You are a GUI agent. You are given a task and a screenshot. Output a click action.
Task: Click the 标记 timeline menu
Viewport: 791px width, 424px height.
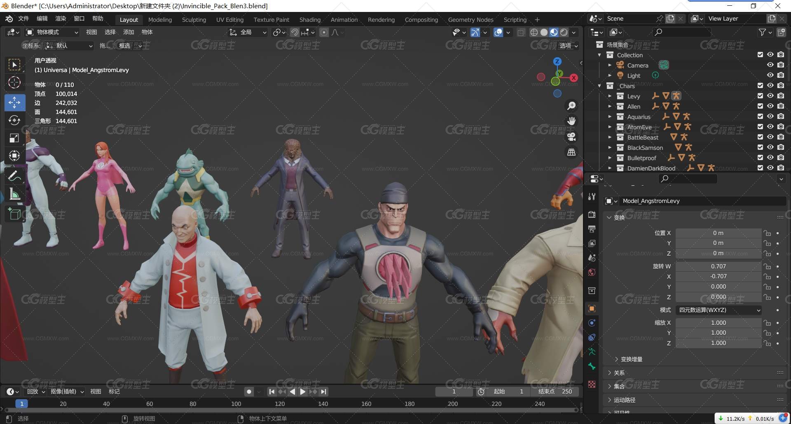coord(114,392)
